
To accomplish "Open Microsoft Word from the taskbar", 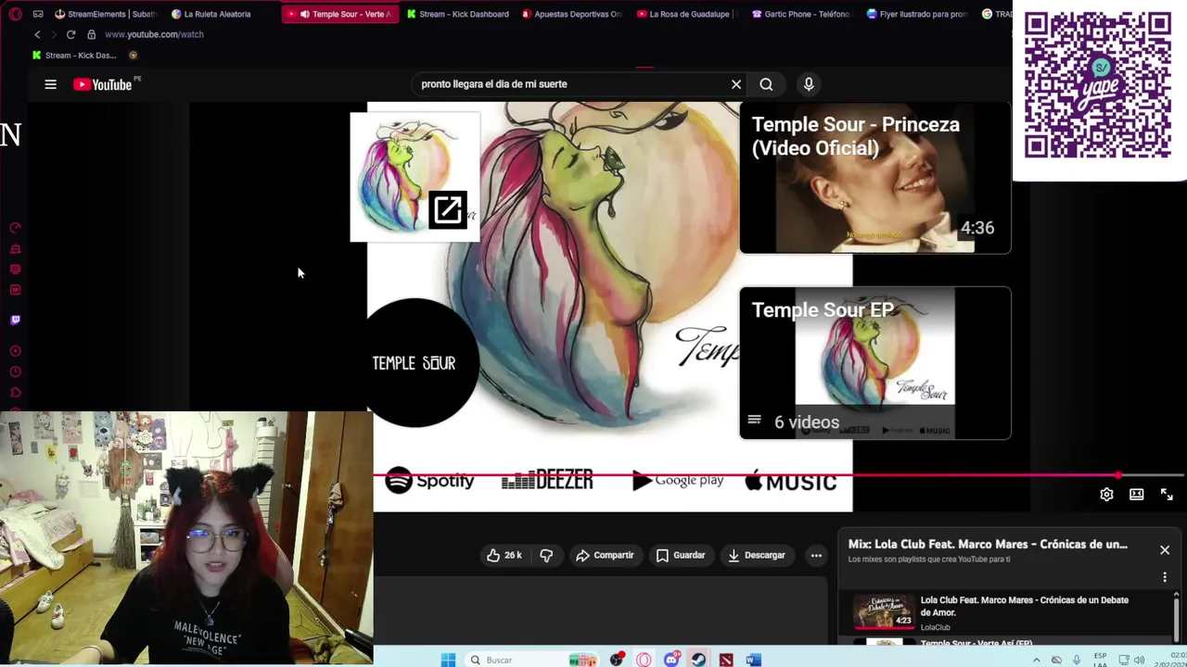I will [753, 660].
